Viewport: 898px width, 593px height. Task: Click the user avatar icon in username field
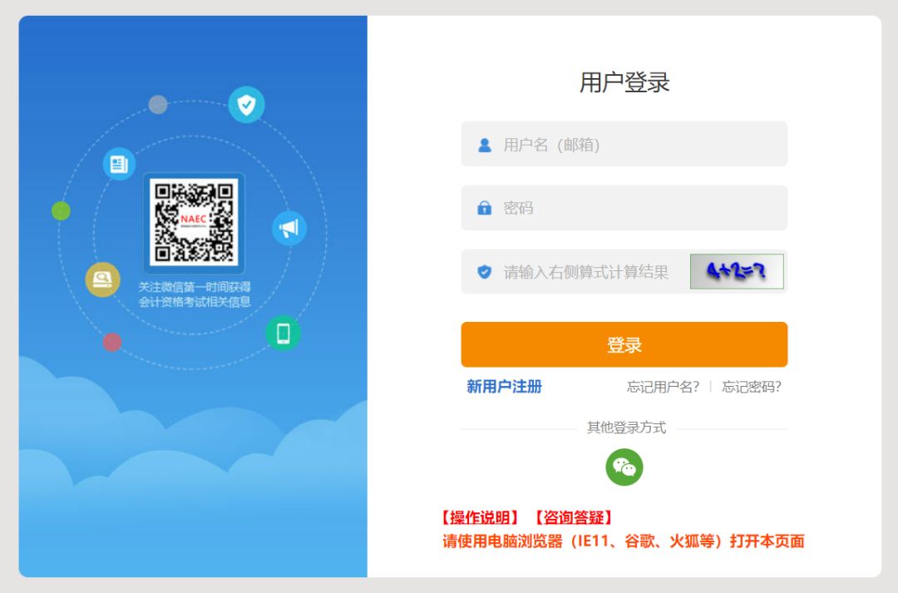(485, 145)
